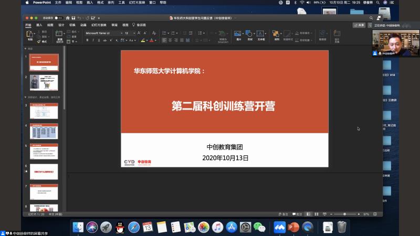Click the Home icon in quick access toolbar
Screen dimensions: 420x236
68,18
